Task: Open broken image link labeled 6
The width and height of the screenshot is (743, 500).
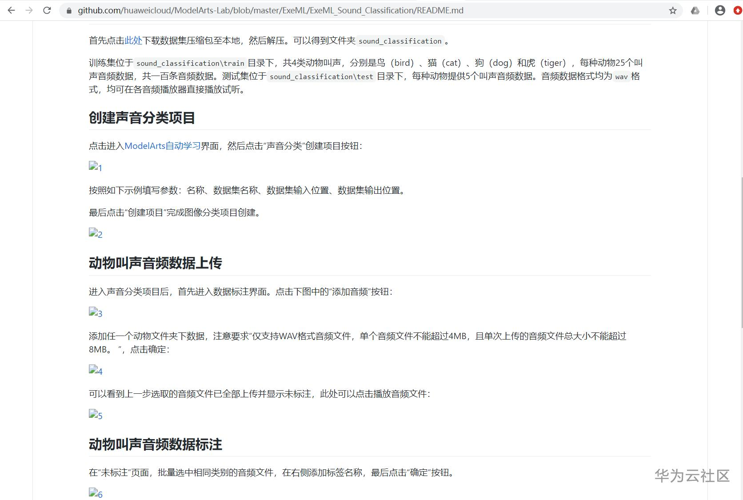Action: tap(96, 494)
